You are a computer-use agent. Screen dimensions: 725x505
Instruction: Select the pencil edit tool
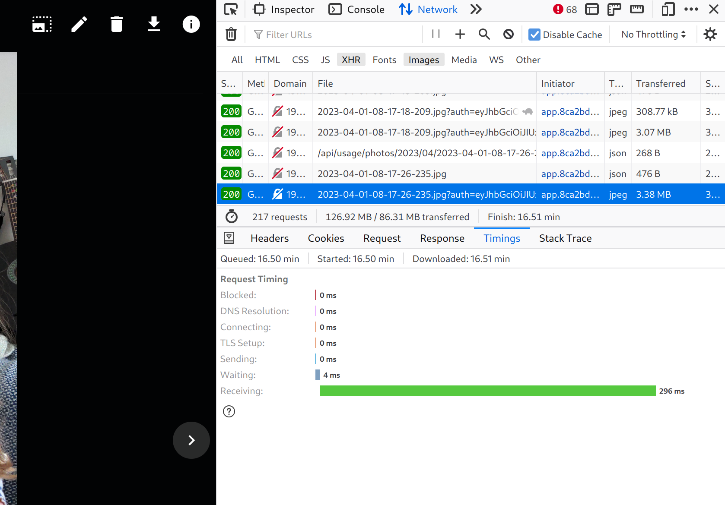point(79,25)
